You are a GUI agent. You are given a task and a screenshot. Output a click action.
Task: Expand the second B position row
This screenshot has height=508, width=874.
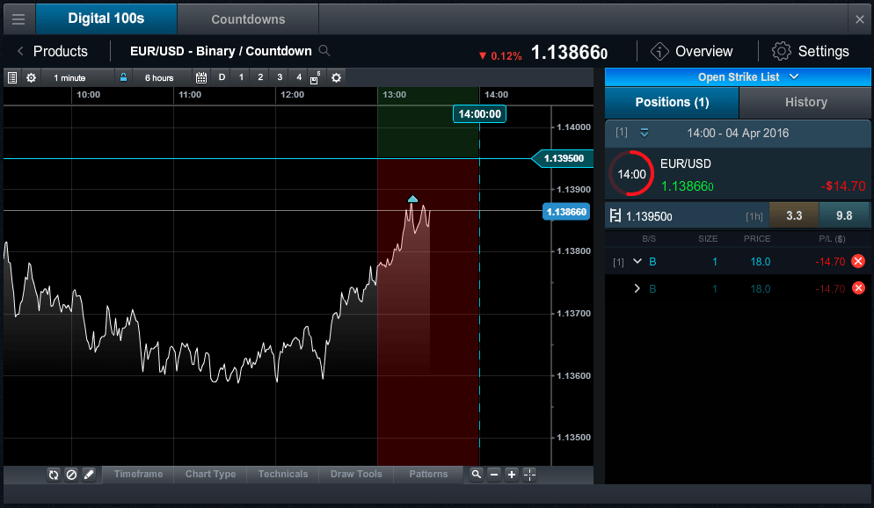tap(637, 287)
